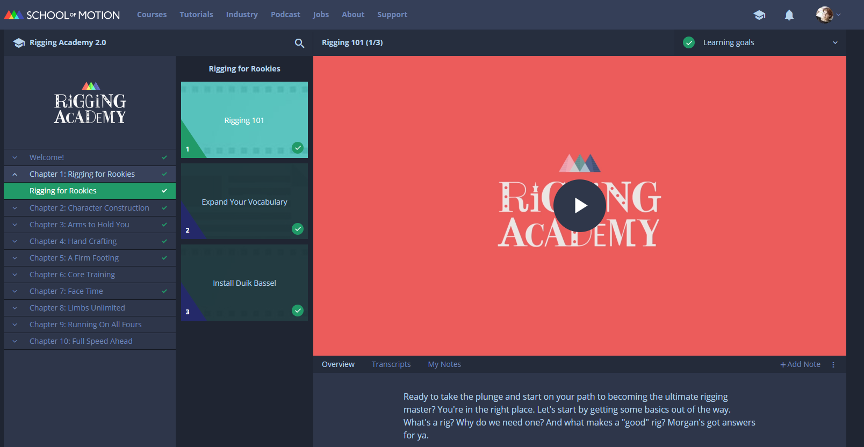Click the checkmark beside Chapter 3
The width and height of the screenshot is (864, 447).
(164, 225)
